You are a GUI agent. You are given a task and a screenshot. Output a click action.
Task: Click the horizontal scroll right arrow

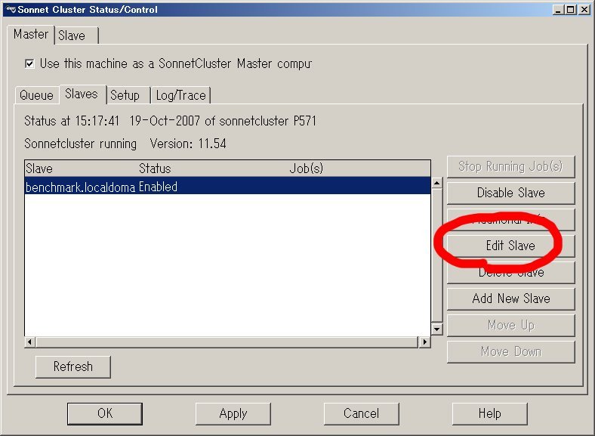tap(424, 342)
